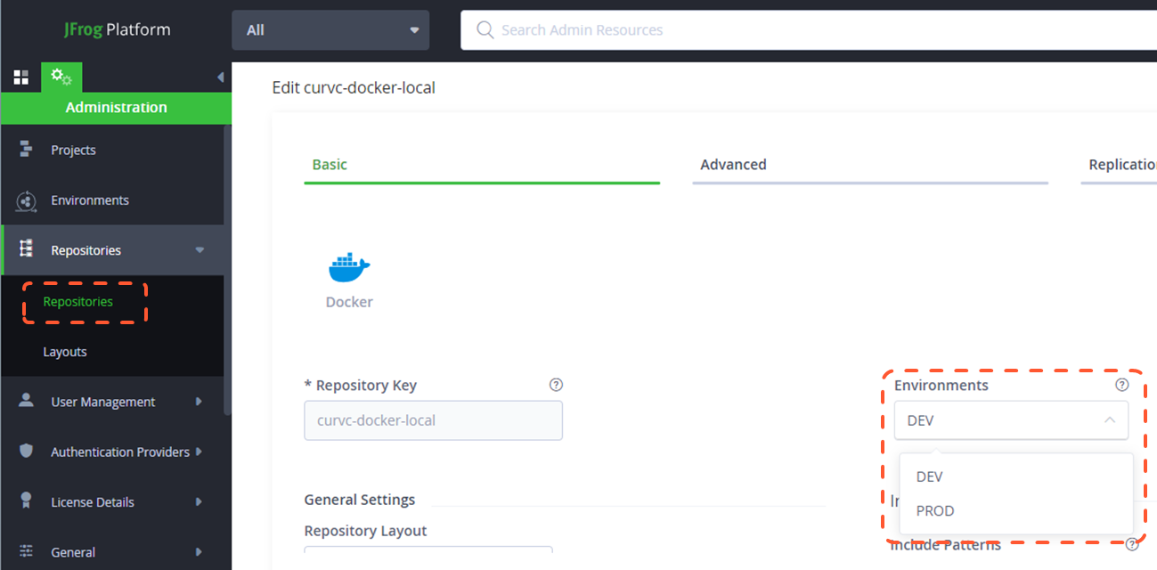The width and height of the screenshot is (1157, 570).
Task: Expand the Authentication Providers submenu arrow
Action: click(199, 452)
